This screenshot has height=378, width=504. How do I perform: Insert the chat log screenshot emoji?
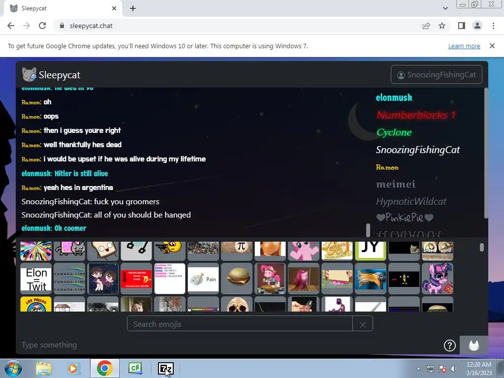pos(170,279)
